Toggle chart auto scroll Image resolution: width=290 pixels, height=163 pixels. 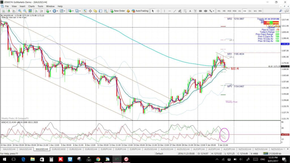(36, 11)
